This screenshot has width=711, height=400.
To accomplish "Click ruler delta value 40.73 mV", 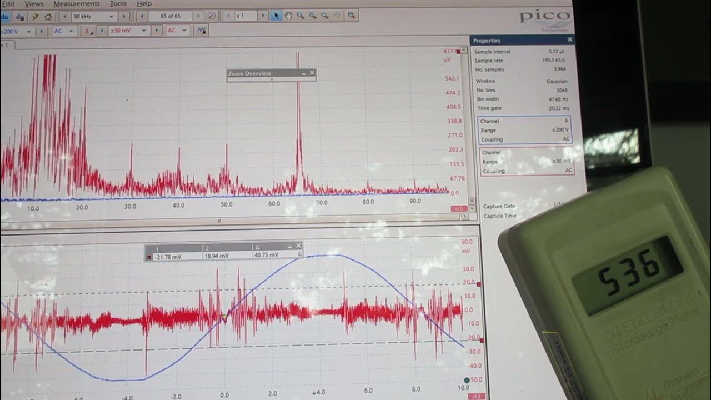I will pyautogui.click(x=266, y=254).
